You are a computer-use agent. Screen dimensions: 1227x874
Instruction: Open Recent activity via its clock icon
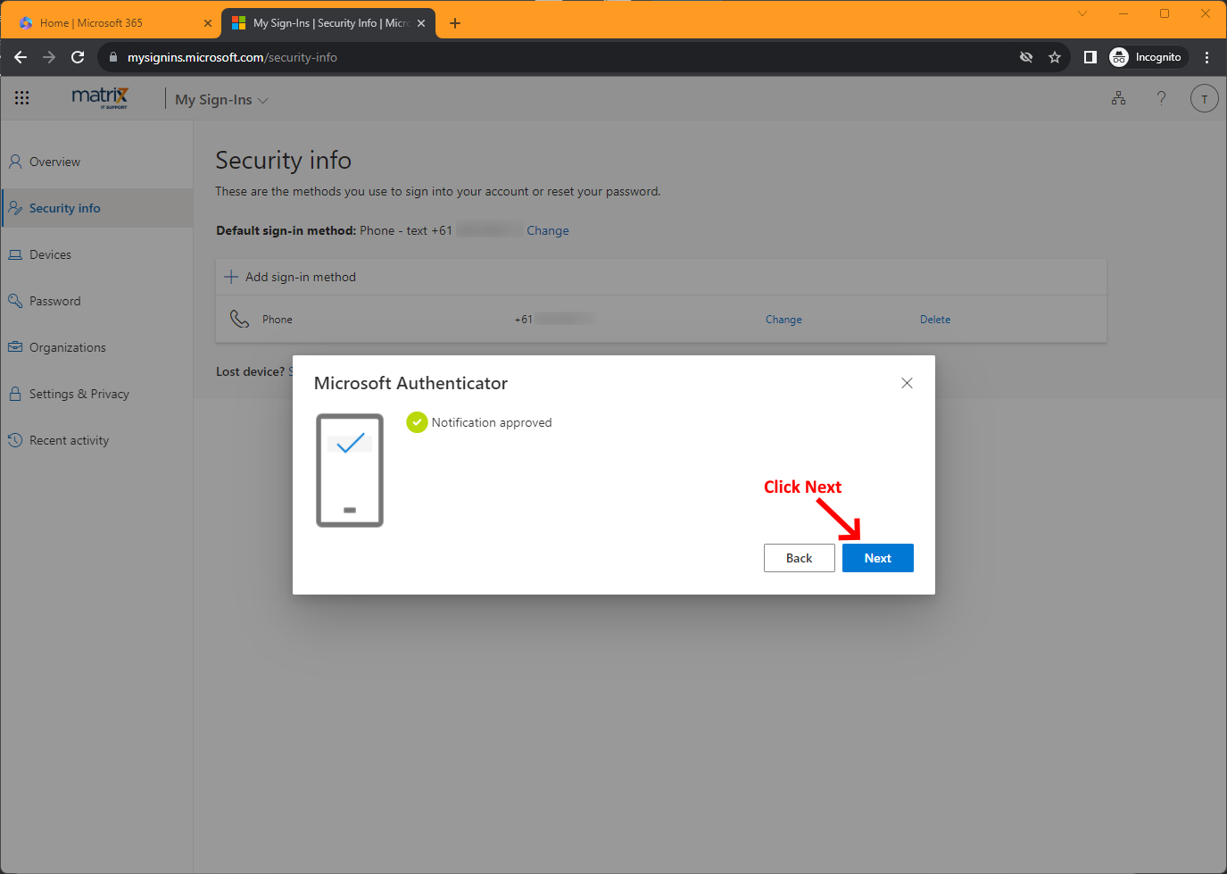[x=14, y=439]
